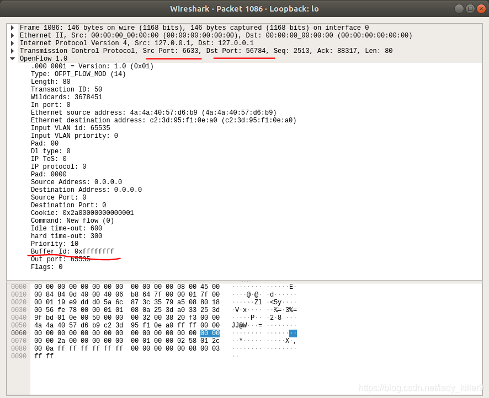Select the Transmission Control Protocol line
The height and width of the screenshot is (398, 489).
click(x=206, y=51)
